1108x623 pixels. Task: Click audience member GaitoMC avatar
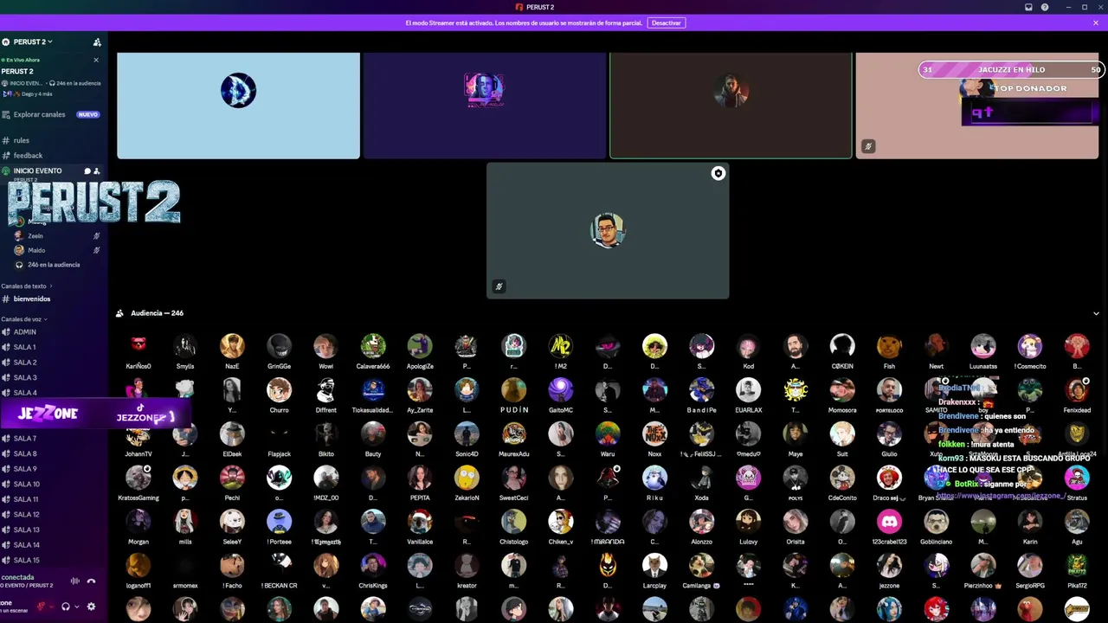coord(561,390)
